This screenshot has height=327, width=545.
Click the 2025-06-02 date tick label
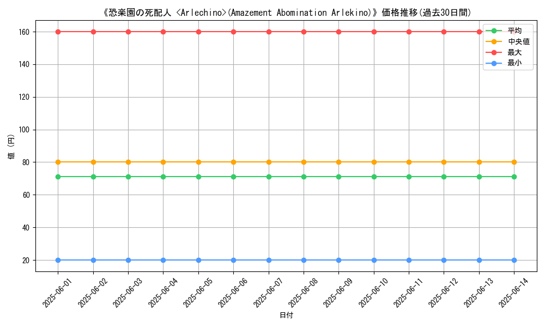tap(93, 293)
